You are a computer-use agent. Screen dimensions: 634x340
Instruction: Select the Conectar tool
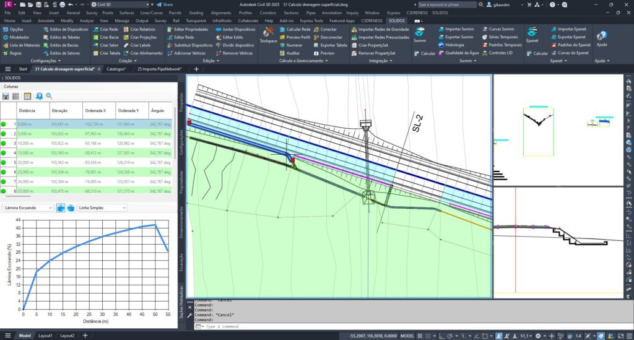click(325, 30)
